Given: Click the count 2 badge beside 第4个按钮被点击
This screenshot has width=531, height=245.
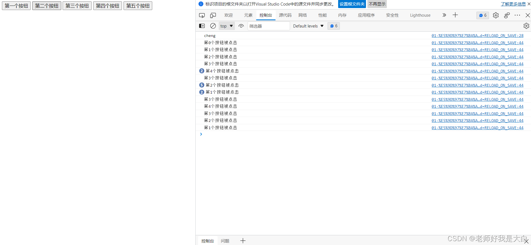Looking at the screenshot, I should pos(202,71).
